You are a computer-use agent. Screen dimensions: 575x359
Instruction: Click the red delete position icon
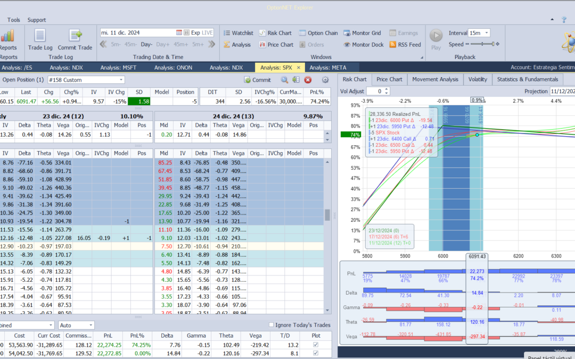click(x=308, y=80)
